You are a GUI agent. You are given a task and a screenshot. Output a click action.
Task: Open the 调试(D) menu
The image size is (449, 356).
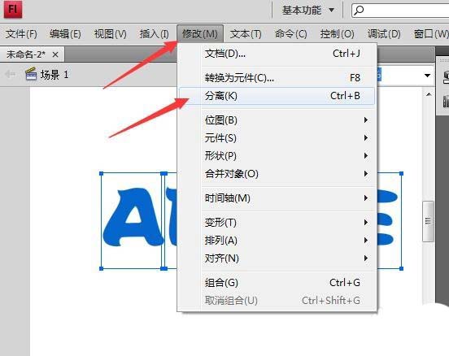coord(384,34)
